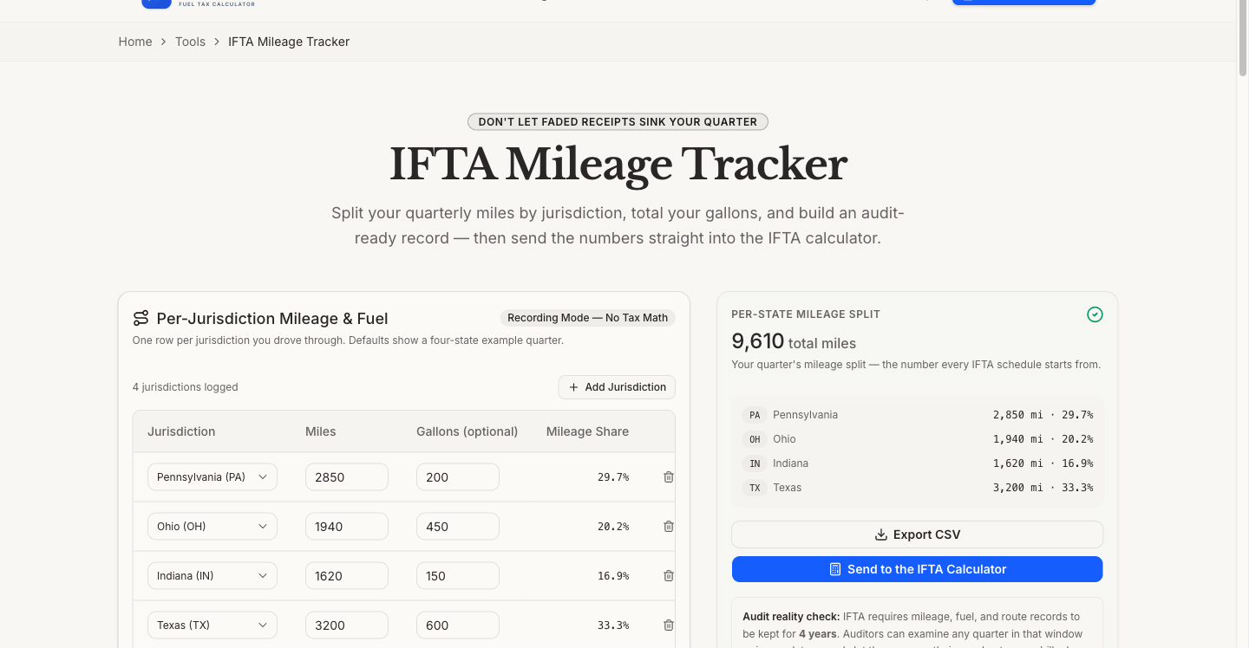Open the Tools breadcrumb link
The image size is (1249, 648).
coord(190,42)
